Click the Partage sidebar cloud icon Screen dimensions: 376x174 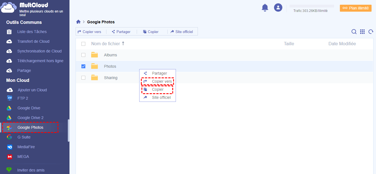tap(9, 70)
